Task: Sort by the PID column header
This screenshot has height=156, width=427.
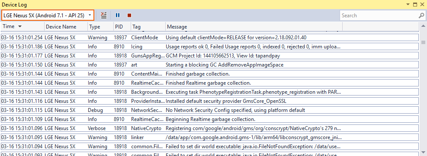Action: point(122,27)
